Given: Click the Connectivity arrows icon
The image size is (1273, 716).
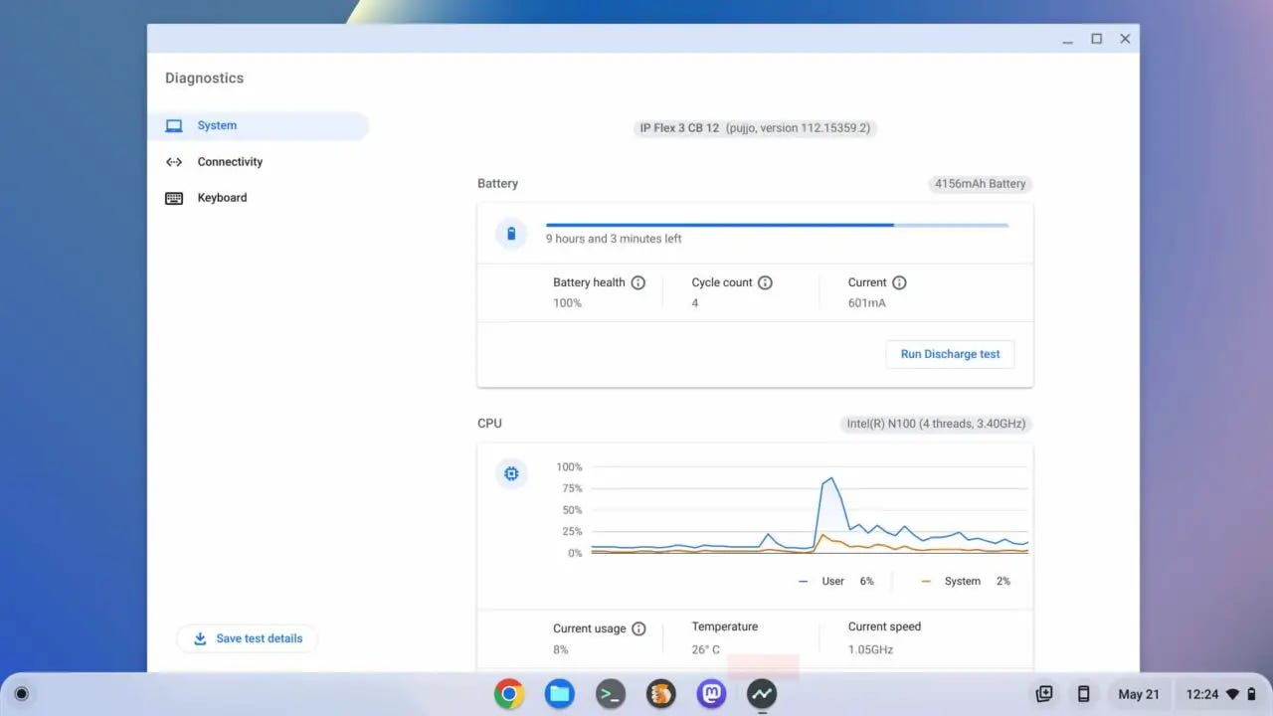Looking at the screenshot, I should [174, 162].
